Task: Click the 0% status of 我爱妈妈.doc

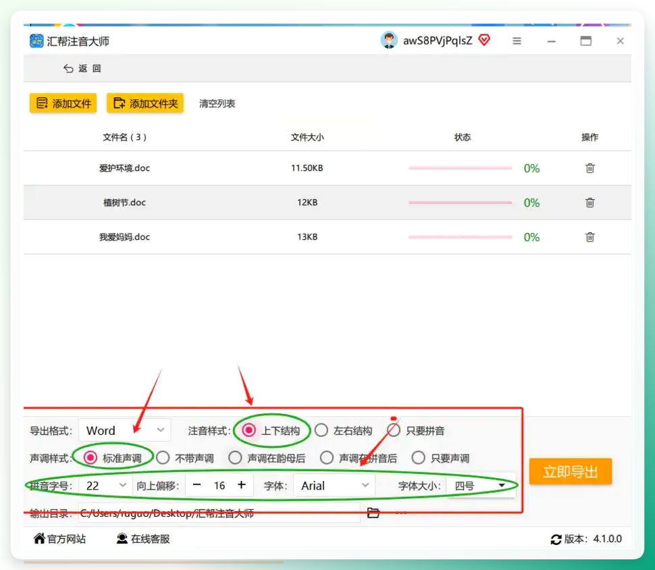Action: coord(532,237)
